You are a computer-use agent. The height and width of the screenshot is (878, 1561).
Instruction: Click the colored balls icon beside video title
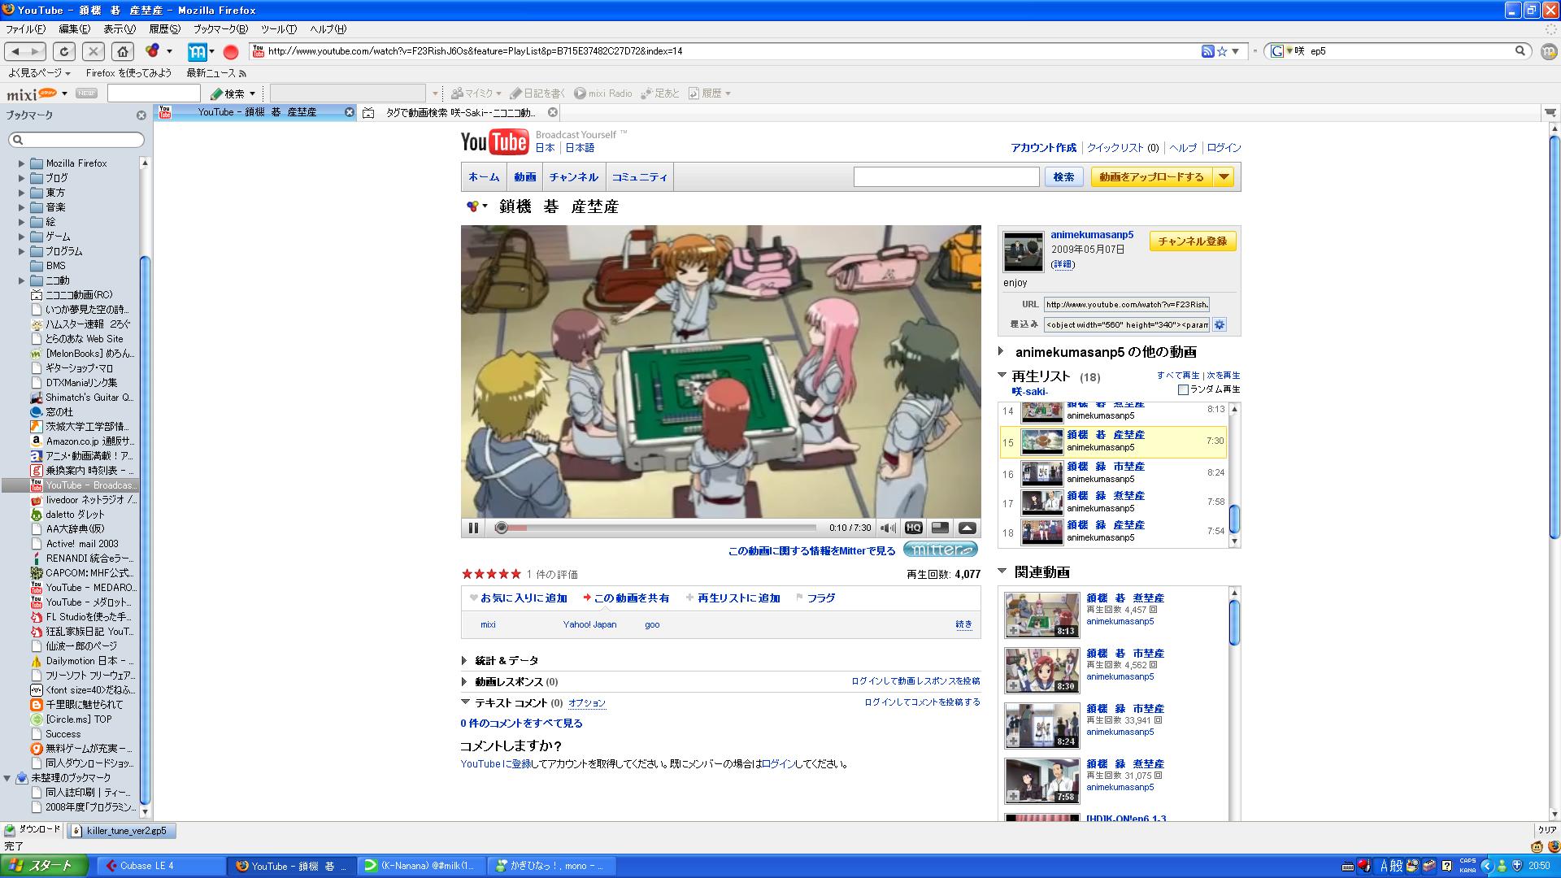click(x=472, y=206)
